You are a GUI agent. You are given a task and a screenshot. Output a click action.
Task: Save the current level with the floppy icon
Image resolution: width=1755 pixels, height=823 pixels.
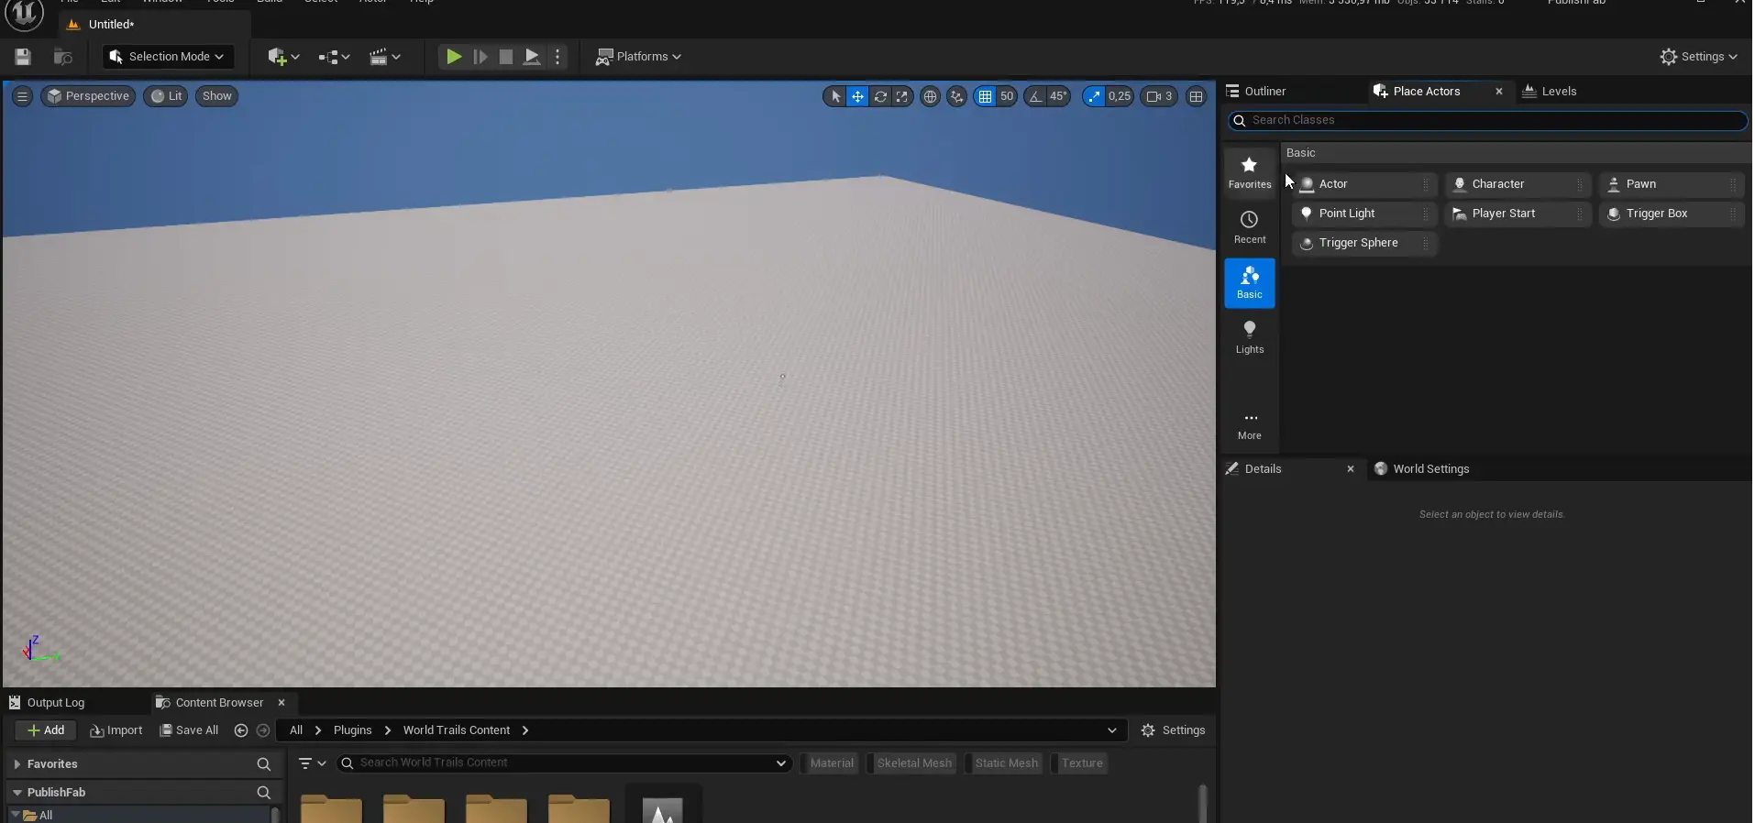(23, 57)
